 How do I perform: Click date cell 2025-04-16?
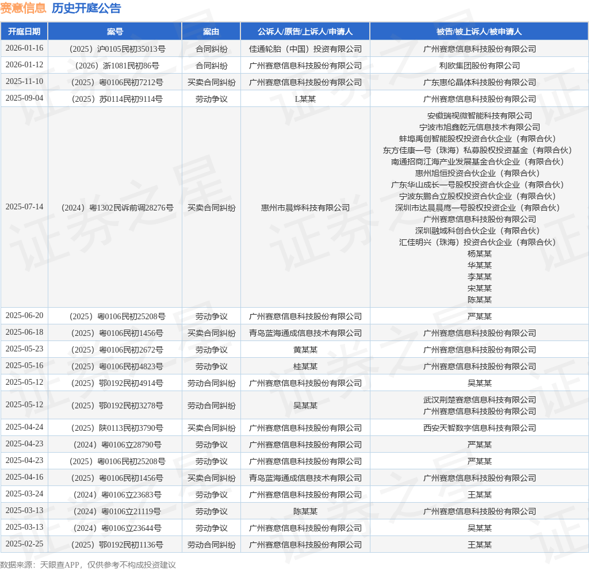[24, 477]
